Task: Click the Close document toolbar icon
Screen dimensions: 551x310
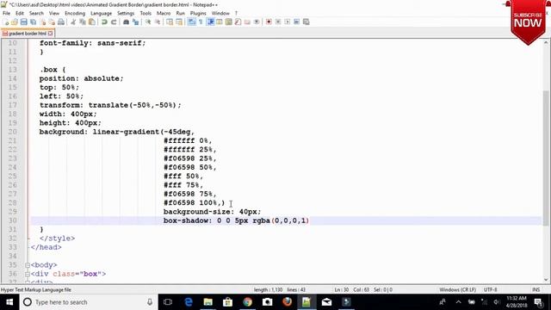Action: tap(42, 22)
